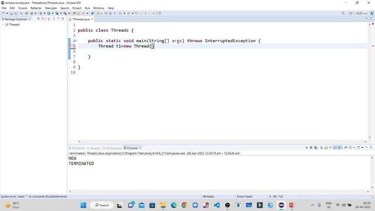Screen dimensions: 375x211
Task: Minimize the Console view
Action: [x=366, y=147]
